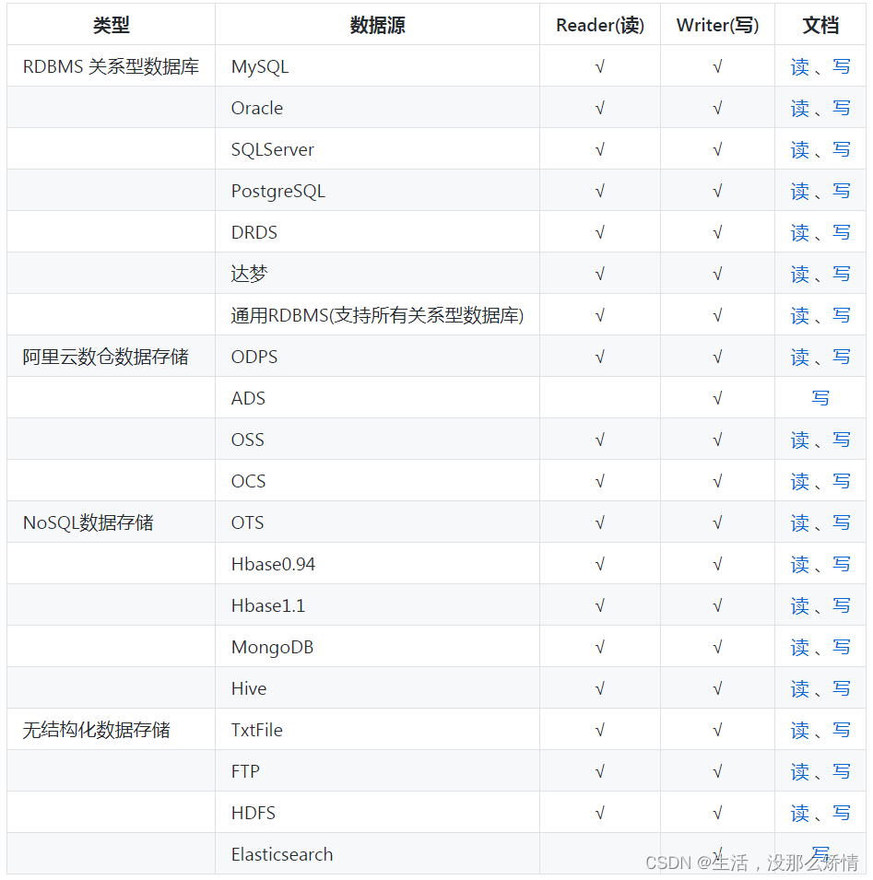Open the 读 doc link for 通用RDBMS
Viewport: 873px width, 880px height.
coord(800,315)
